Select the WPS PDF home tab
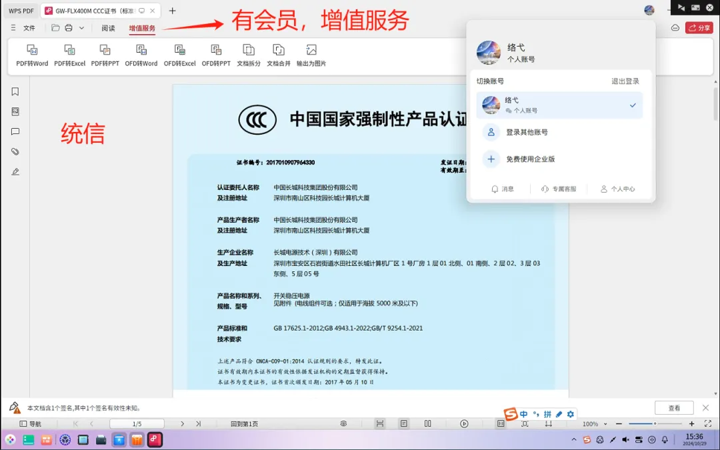The height and width of the screenshot is (450, 720). (21, 11)
